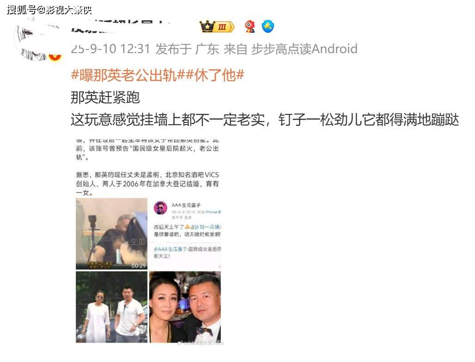
Task: Click the blue shield gavel badge icon
Action: click(268, 26)
